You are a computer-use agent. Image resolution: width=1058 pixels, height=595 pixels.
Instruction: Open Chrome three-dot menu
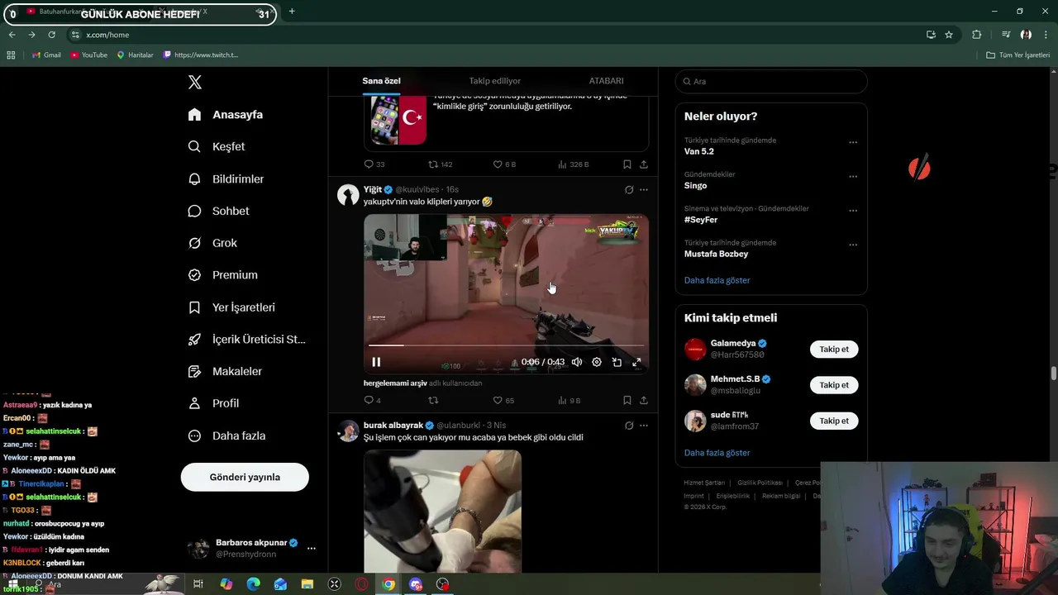(1046, 35)
